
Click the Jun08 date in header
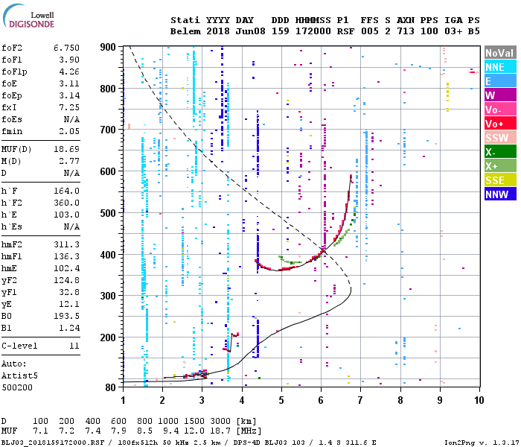(x=251, y=31)
